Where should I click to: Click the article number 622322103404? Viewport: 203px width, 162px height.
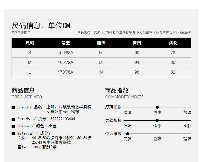pyautogui.click(x=63, y=119)
